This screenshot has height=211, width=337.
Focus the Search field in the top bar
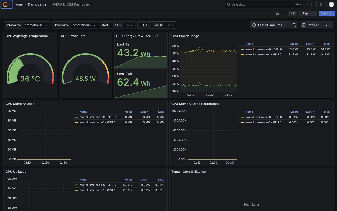(x=264, y=4)
